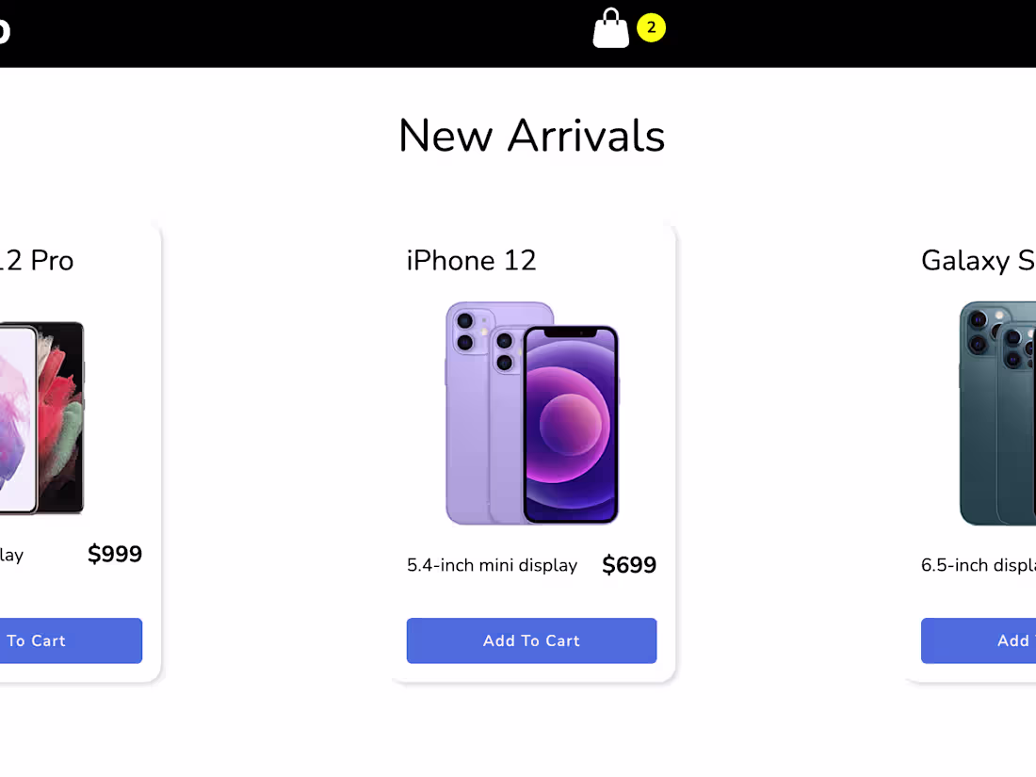Click the purple iPhone 12 product image
Image resolution: width=1036 pixels, height=777 pixels.
coord(531,413)
